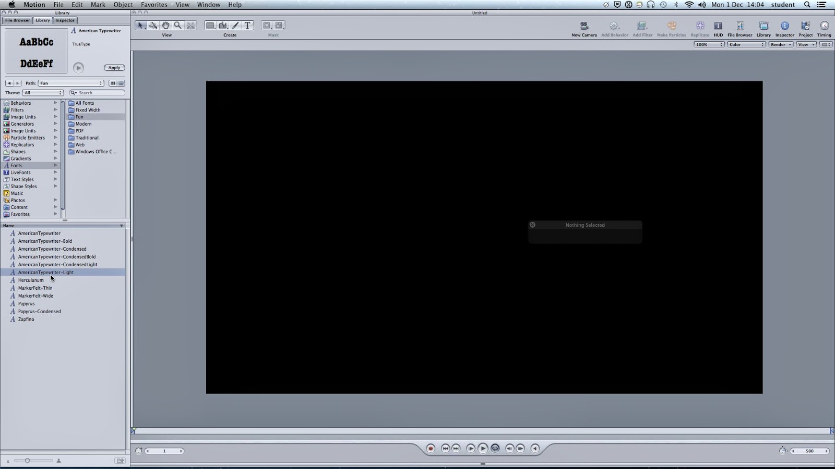This screenshot has width=835, height=469.
Task: Click in the library Search field
Action: [x=97, y=93]
